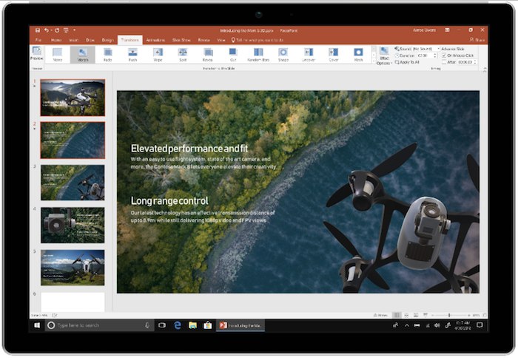Select the Fade transition
The height and width of the screenshot is (360, 518).
coord(108,55)
